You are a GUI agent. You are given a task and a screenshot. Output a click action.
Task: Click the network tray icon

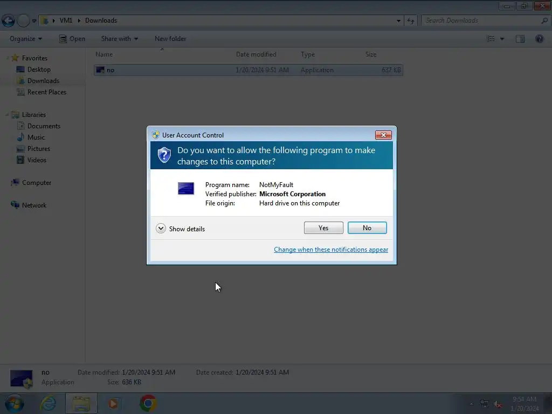(x=485, y=404)
